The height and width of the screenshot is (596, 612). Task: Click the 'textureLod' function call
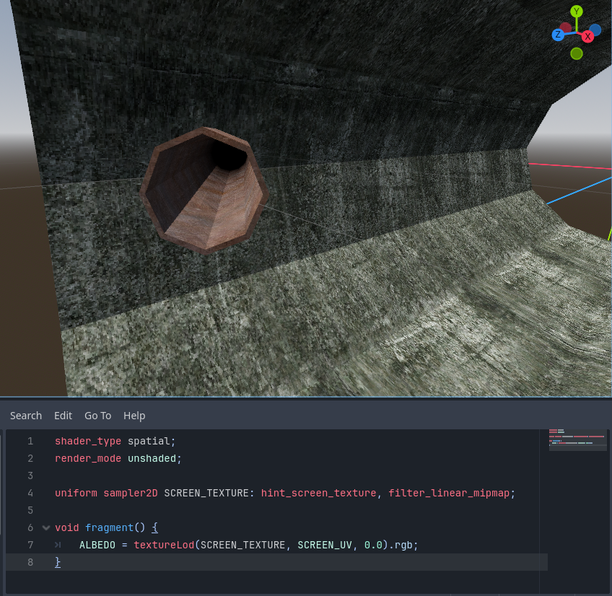[164, 545]
